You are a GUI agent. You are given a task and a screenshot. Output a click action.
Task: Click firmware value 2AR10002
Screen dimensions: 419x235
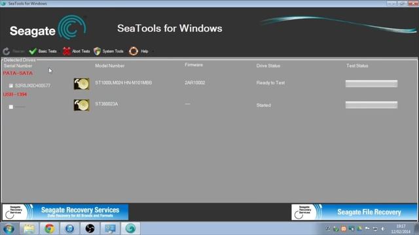[195, 83]
